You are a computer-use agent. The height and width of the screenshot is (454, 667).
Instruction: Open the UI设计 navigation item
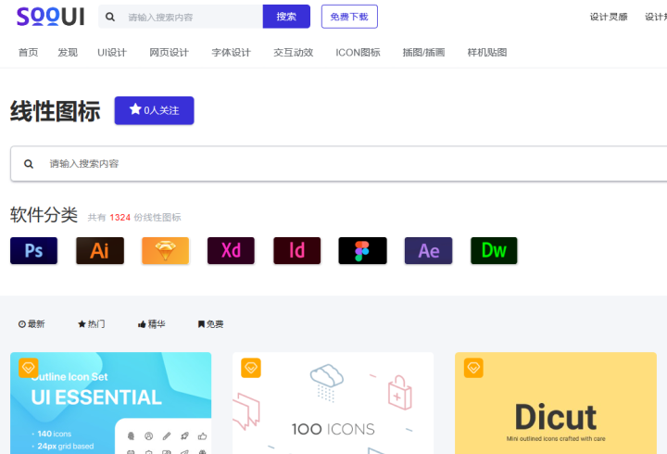pos(112,52)
